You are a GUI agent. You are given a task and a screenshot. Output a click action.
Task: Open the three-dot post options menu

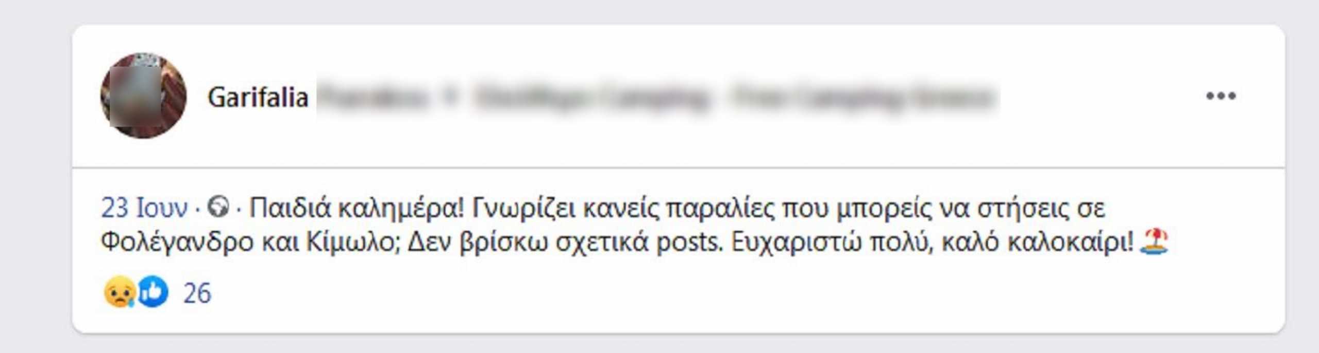click(x=1221, y=96)
